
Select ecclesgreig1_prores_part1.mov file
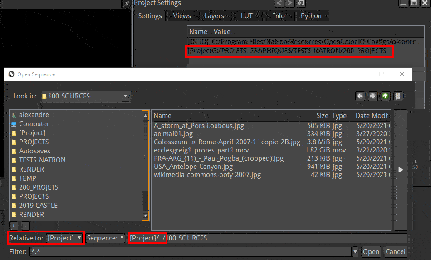click(x=201, y=150)
